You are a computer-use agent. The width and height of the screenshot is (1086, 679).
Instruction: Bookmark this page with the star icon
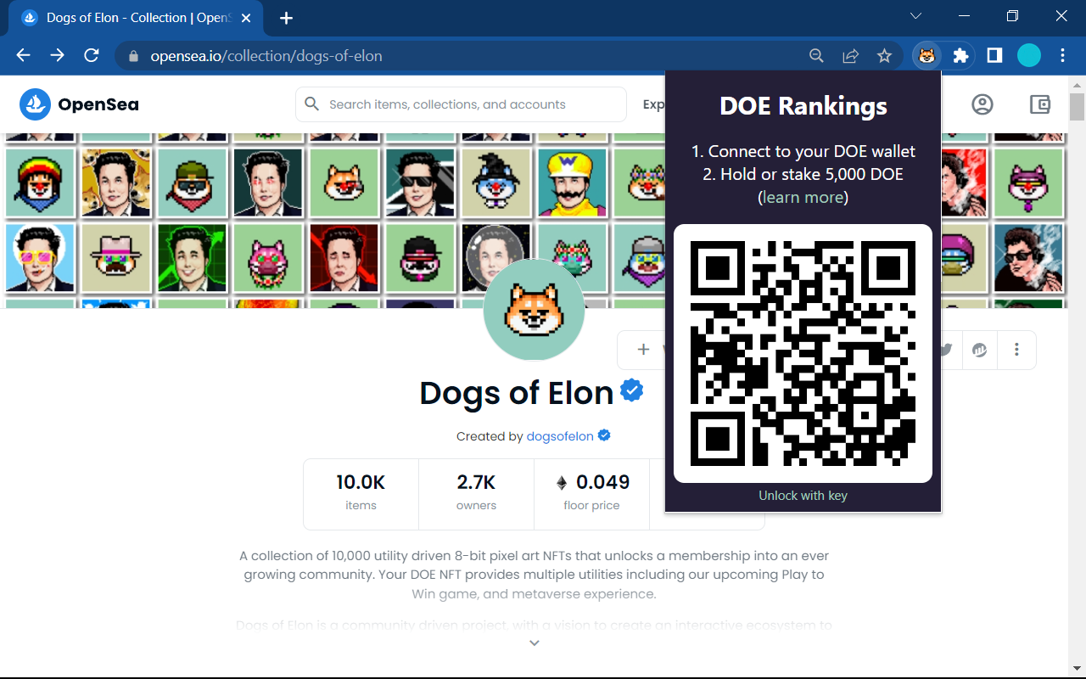click(884, 56)
